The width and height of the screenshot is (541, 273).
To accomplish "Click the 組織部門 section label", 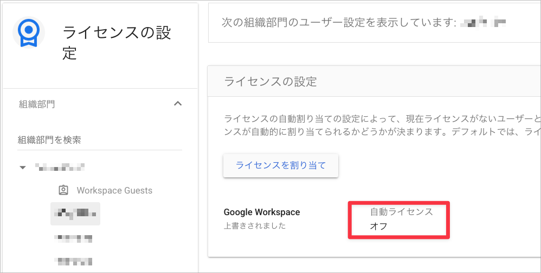I will pyautogui.click(x=37, y=104).
